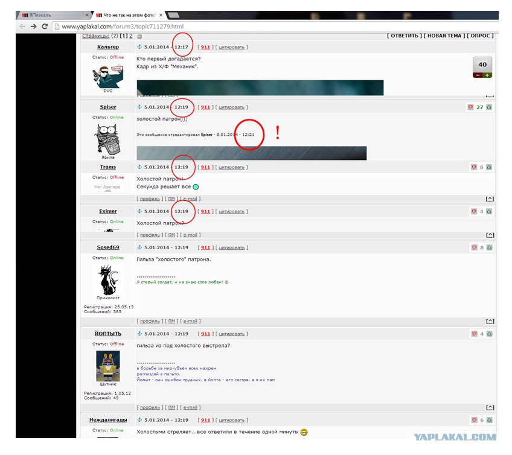Click ЙОПТЫТЬ's robot avatar

click(107, 366)
